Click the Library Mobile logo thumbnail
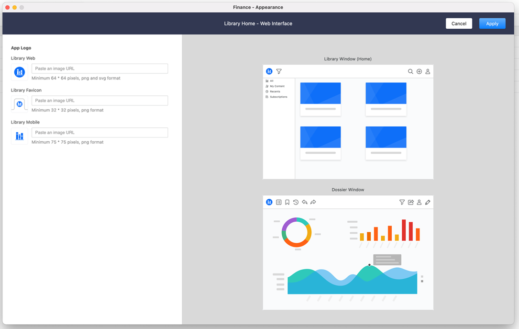Screen dimensions: 519x329 click(20, 136)
